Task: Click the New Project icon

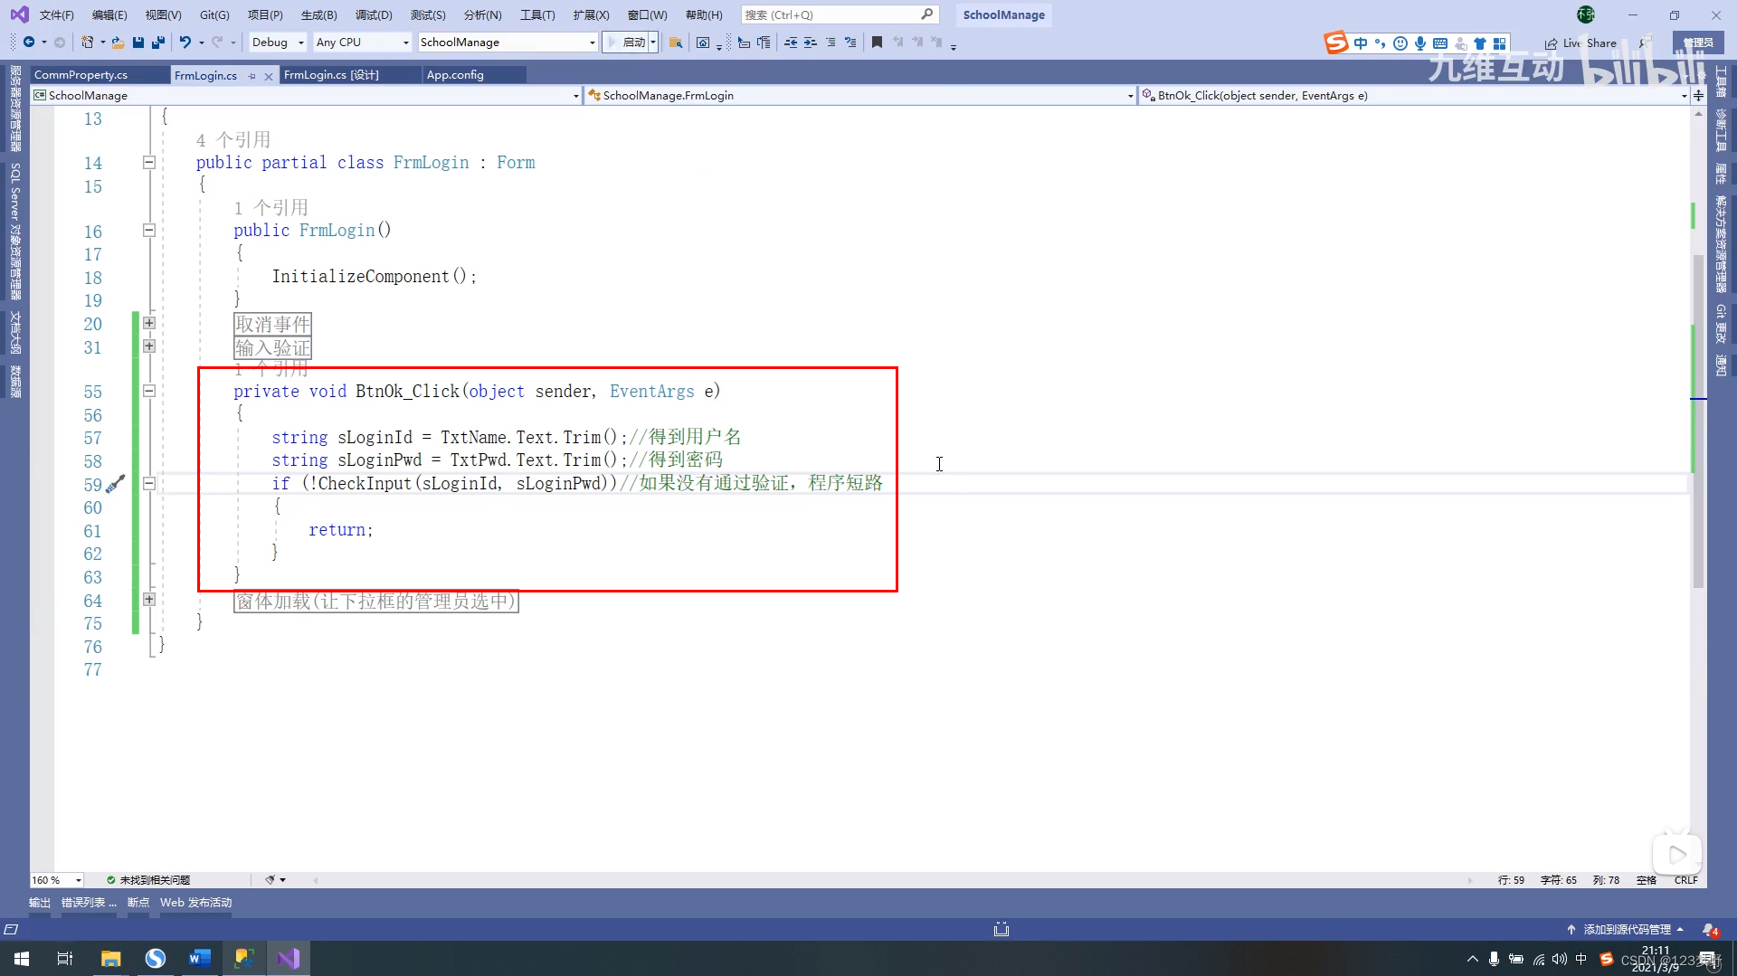Action: (87, 43)
